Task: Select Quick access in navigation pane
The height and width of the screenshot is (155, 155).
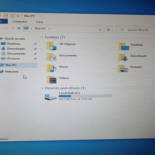Action: point(15,39)
